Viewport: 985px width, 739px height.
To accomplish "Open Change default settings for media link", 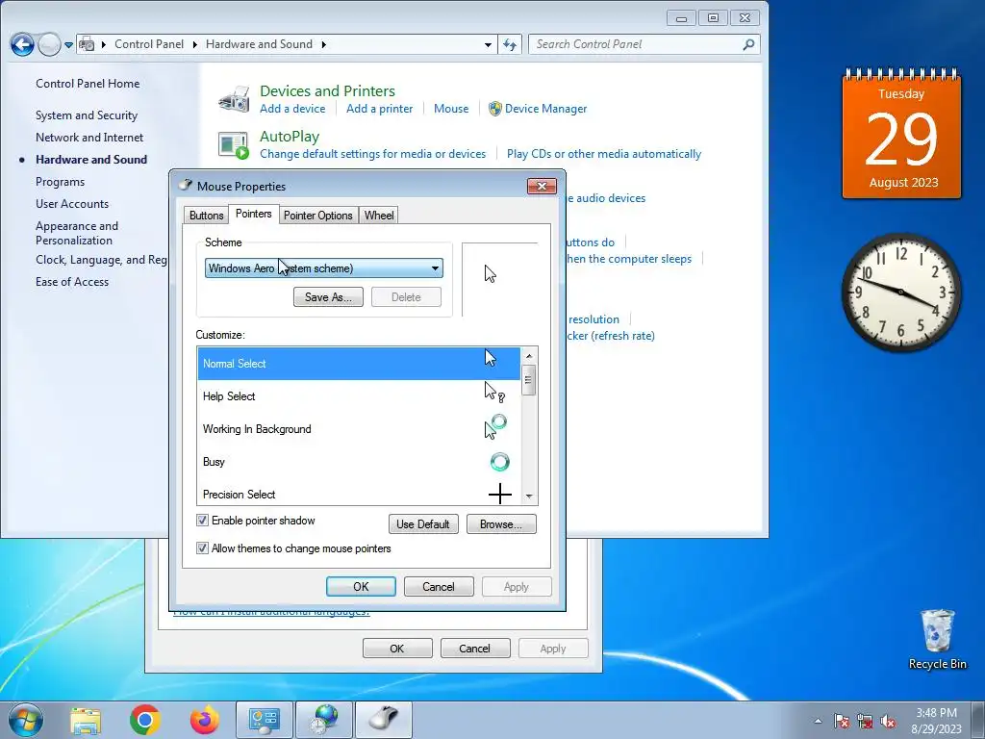I will click(x=372, y=154).
